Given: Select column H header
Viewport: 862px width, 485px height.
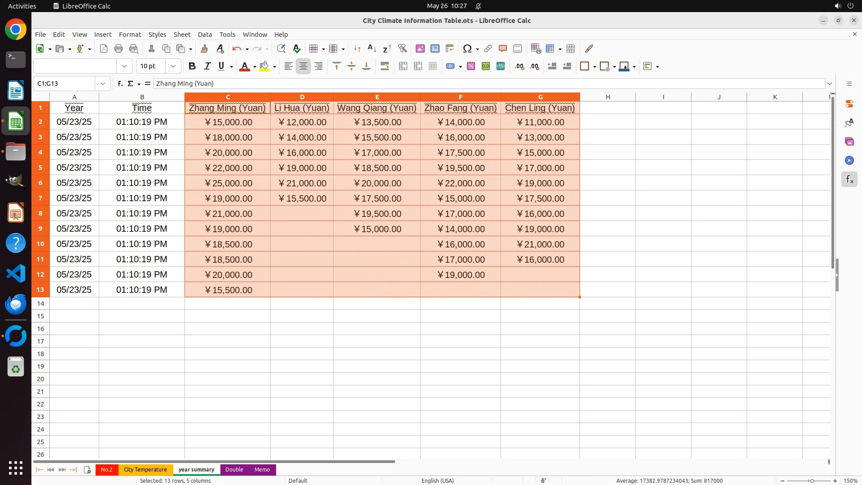Looking at the screenshot, I should (607, 97).
